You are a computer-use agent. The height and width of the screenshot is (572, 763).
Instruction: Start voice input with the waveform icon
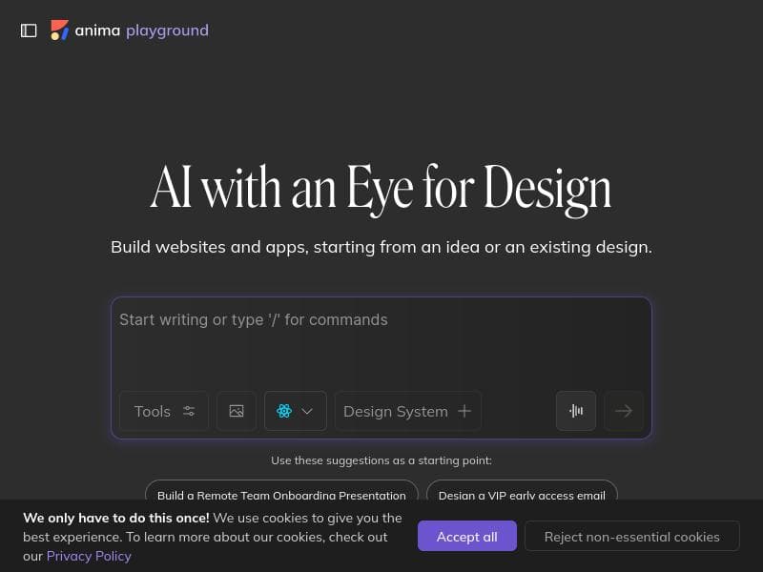[x=576, y=411]
